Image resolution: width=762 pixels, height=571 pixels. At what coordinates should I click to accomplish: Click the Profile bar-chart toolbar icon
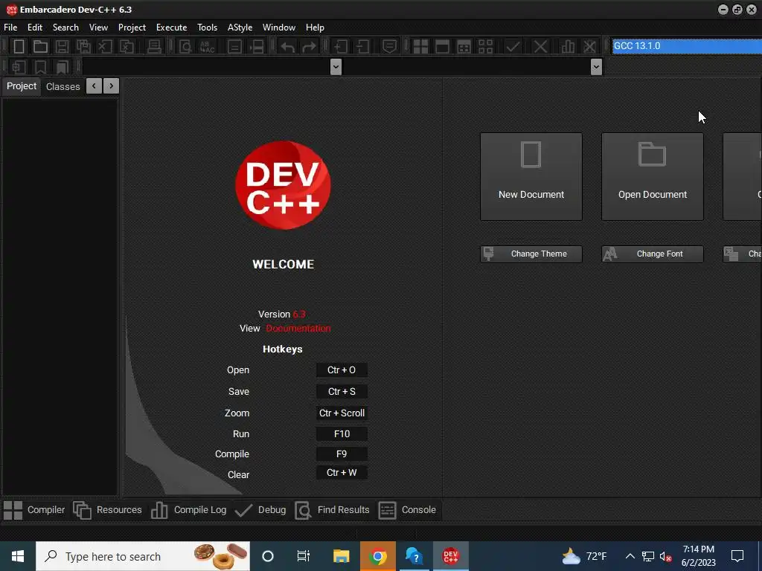pos(568,47)
